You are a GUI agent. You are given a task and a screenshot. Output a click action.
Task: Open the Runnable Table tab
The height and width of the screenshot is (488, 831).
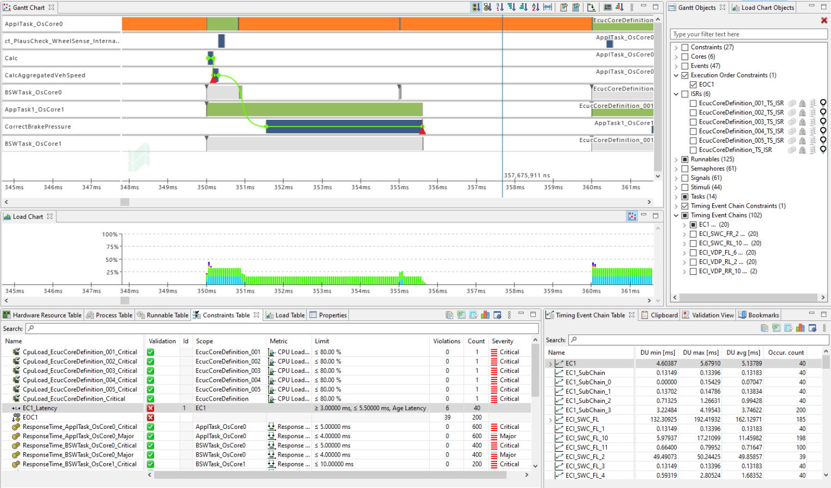162,315
